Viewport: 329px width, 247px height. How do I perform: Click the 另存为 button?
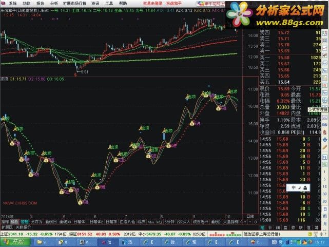(x=37, y=222)
